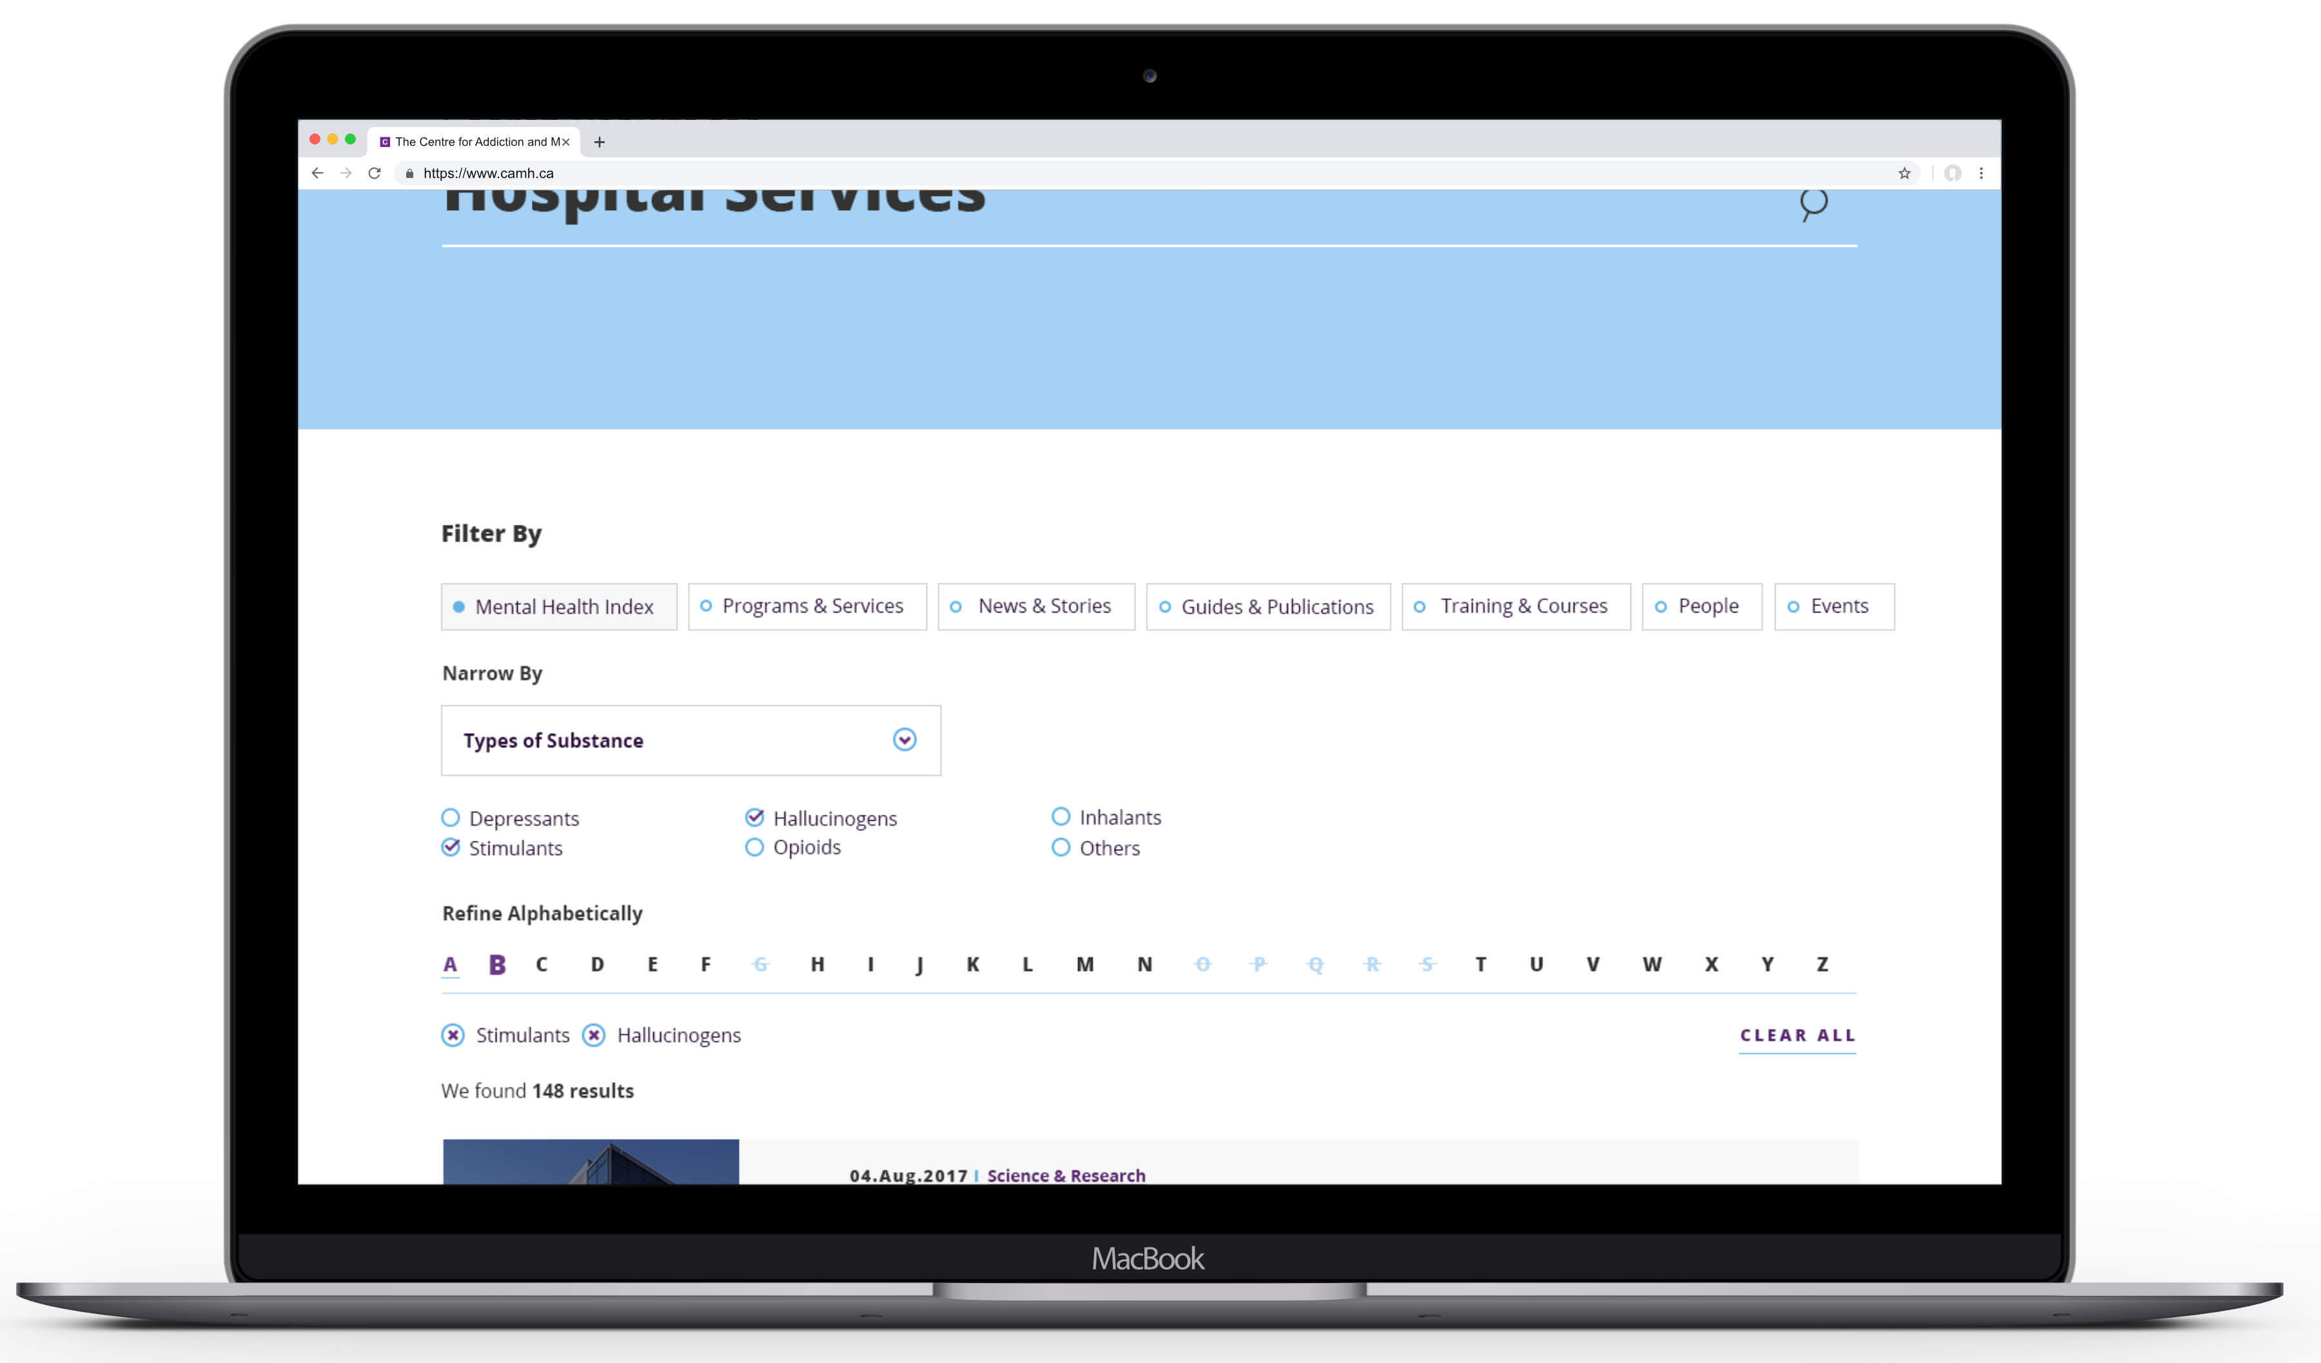Remove Hallucinogens filter chip with X icon
Screen dimensions: 2321x1363
[x=594, y=1035]
